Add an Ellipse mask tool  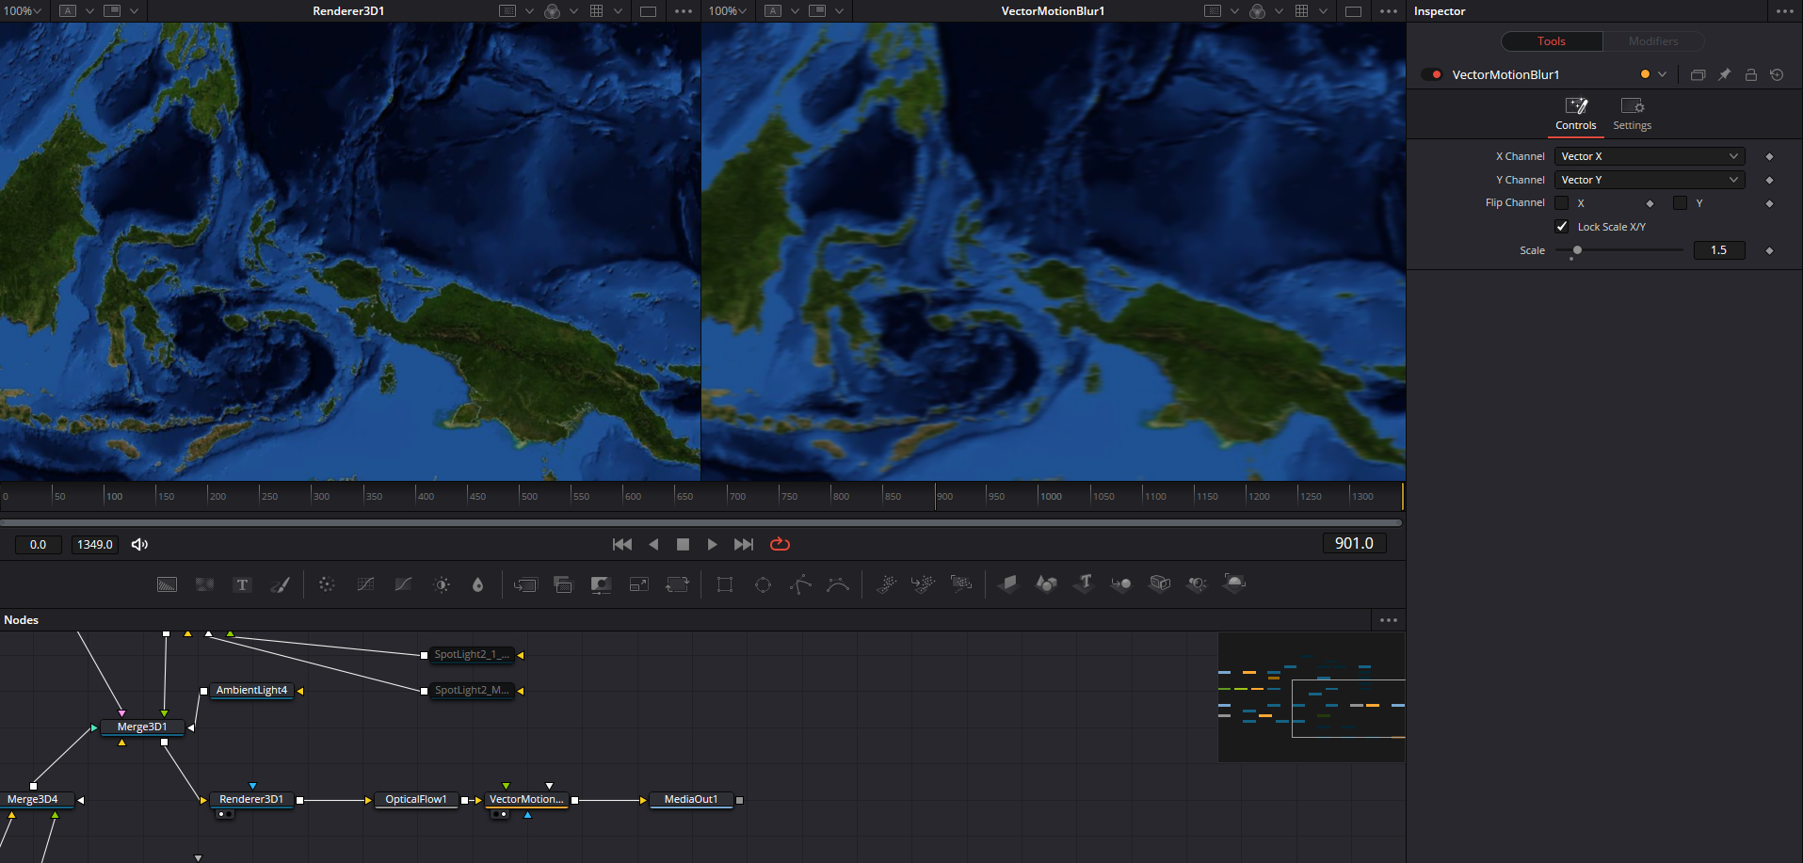click(x=763, y=584)
